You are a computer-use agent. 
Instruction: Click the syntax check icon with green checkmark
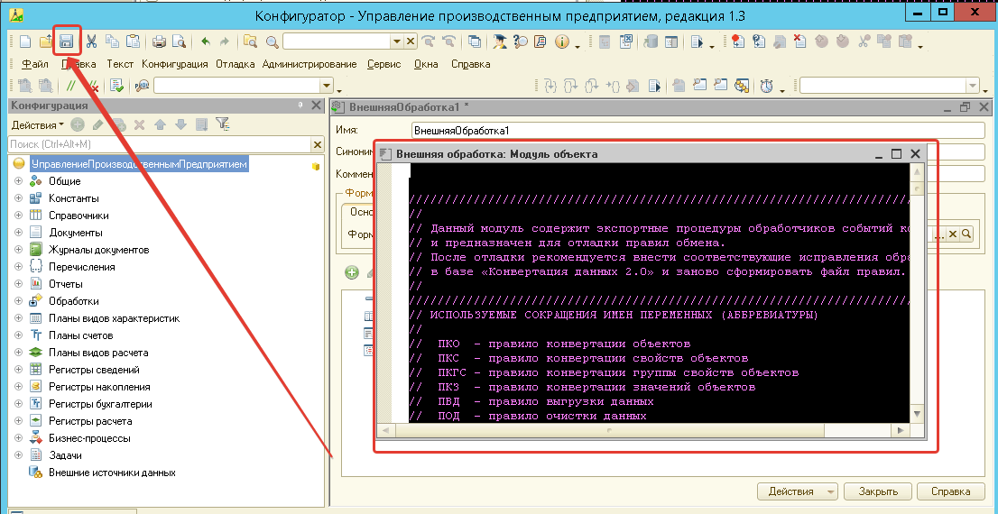tap(116, 86)
